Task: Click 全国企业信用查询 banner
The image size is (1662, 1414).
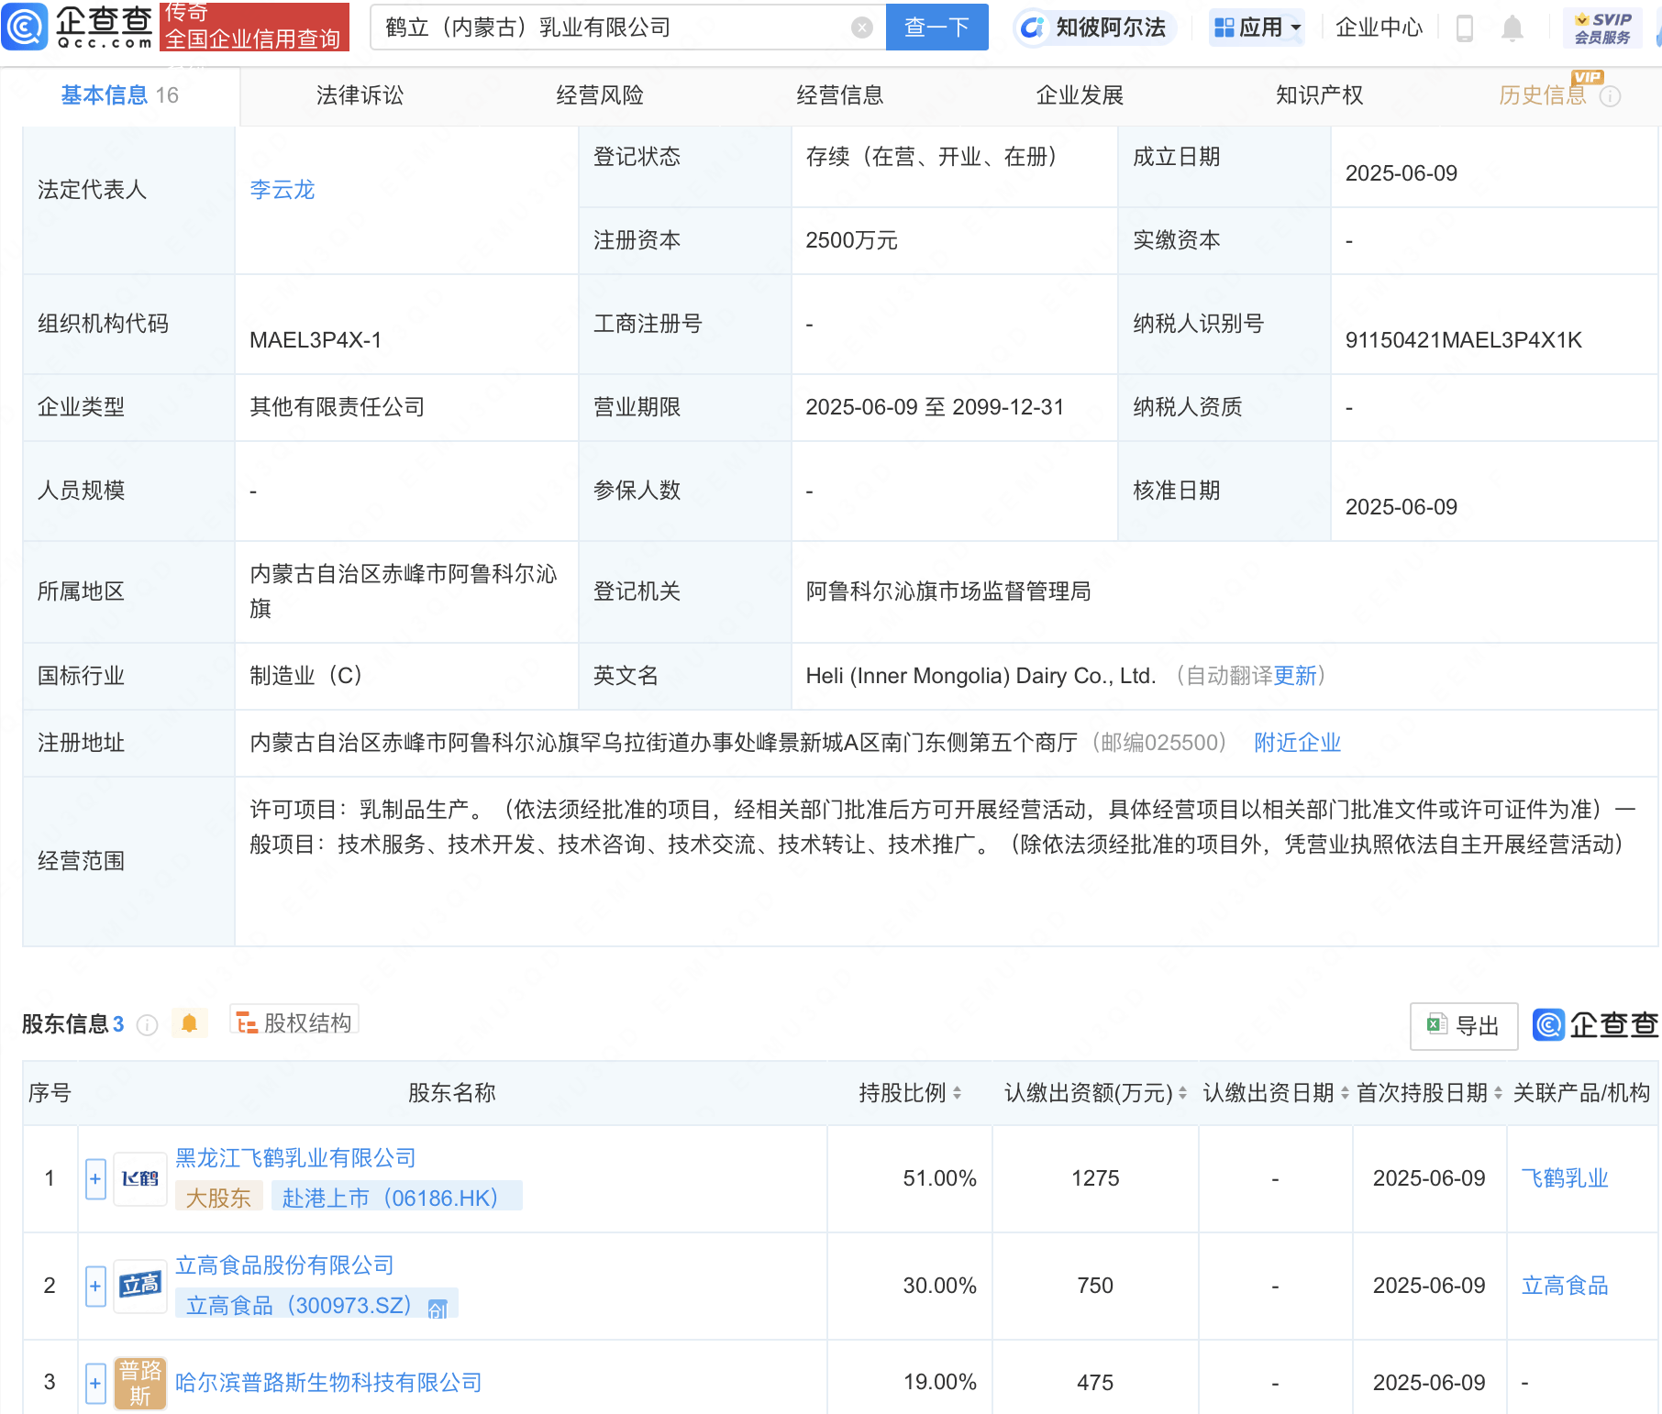Action: [254, 27]
